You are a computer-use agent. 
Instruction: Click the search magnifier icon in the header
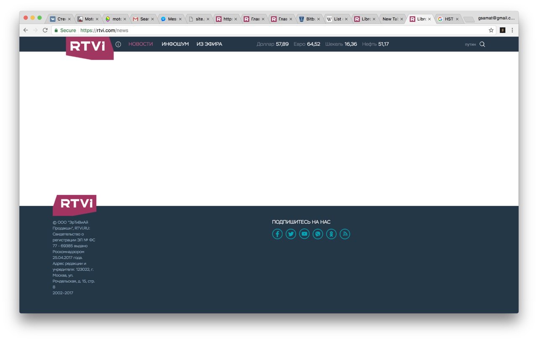pos(482,44)
